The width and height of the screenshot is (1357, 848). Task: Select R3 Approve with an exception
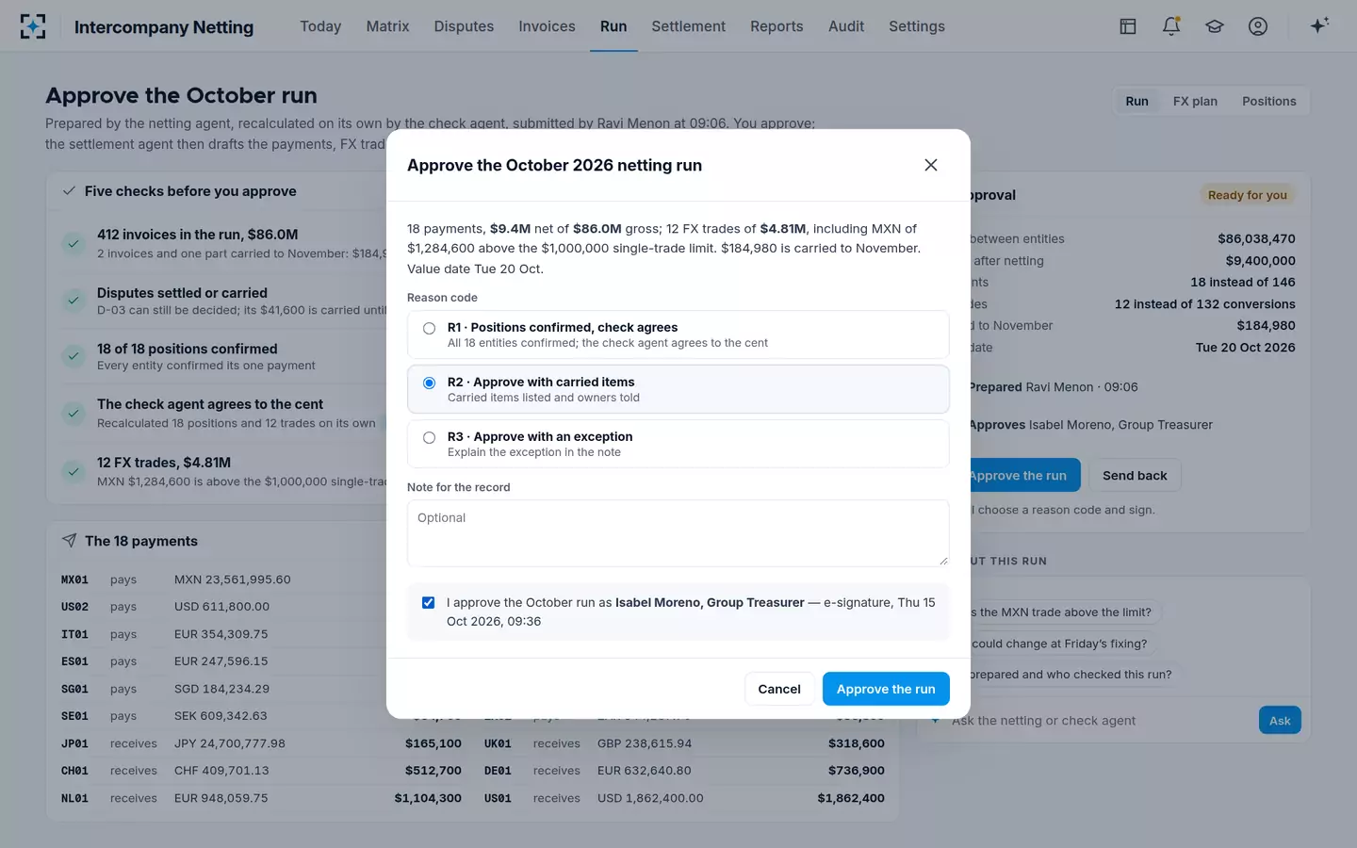[x=678, y=444]
